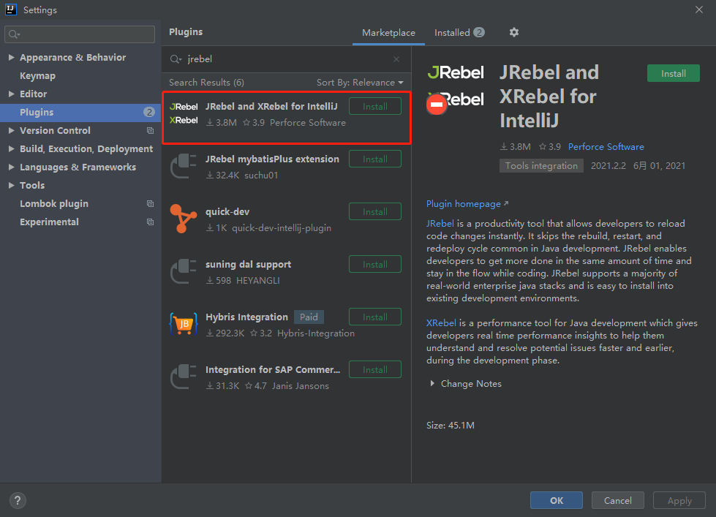Open the help question mark button
Image resolution: width=716 pixels, height=517 pixels.
click(18, 500)
